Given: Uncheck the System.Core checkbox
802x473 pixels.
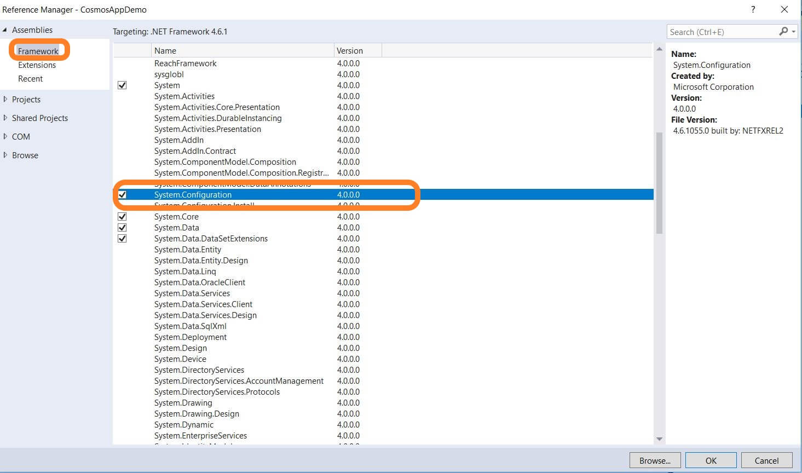Looking at the screenshot, I should click(122, 217).
